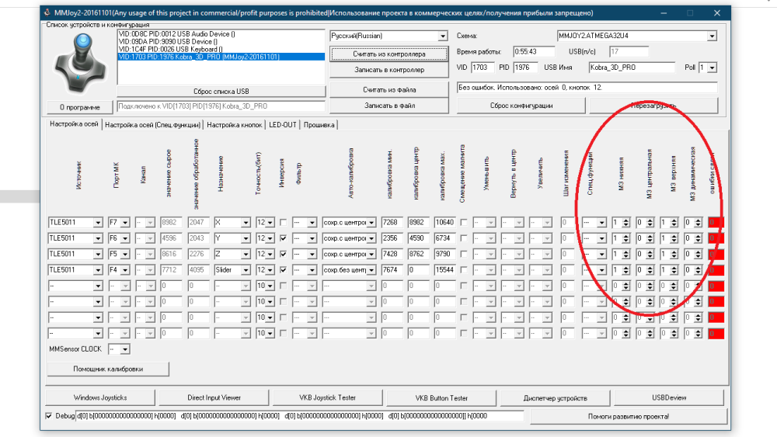Toggle magnet offset checkbox in Slider row
Viewport: 777px width, 437px height.
click(463, 270)
